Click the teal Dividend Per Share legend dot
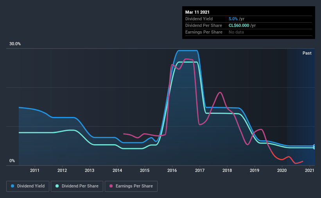321x198 pixels. (x=57, y=186)
